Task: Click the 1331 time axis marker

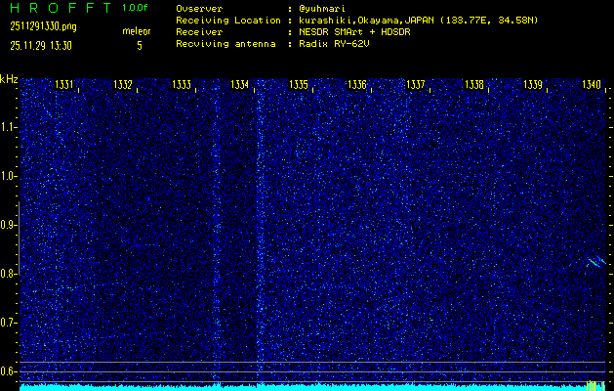Action: pos(64,85)
